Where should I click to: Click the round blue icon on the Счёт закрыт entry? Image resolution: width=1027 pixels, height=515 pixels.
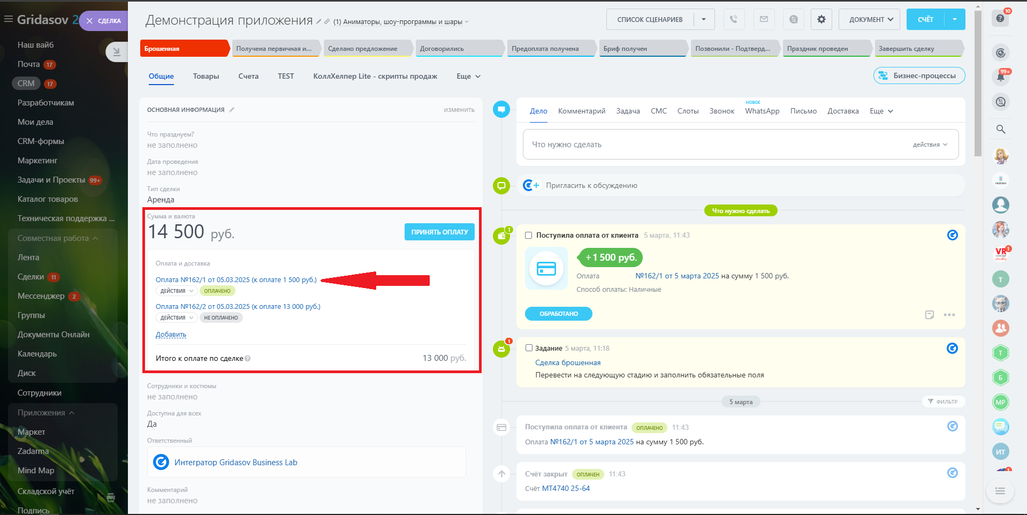[x=953, y=473]
